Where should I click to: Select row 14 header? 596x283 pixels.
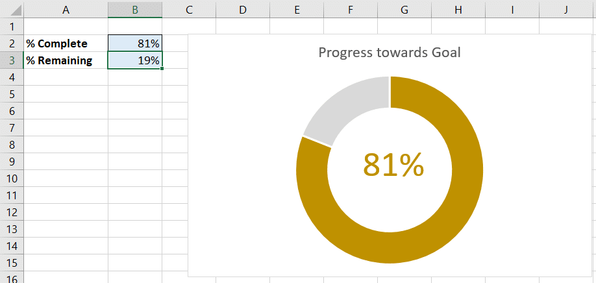click(12, 246)
